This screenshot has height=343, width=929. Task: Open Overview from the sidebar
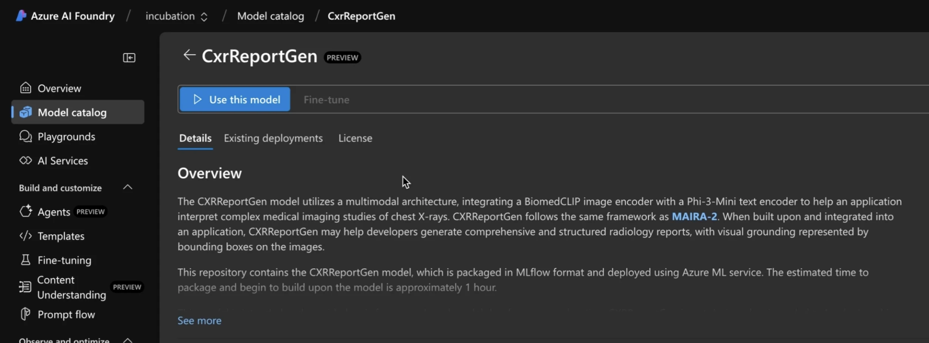59,88
